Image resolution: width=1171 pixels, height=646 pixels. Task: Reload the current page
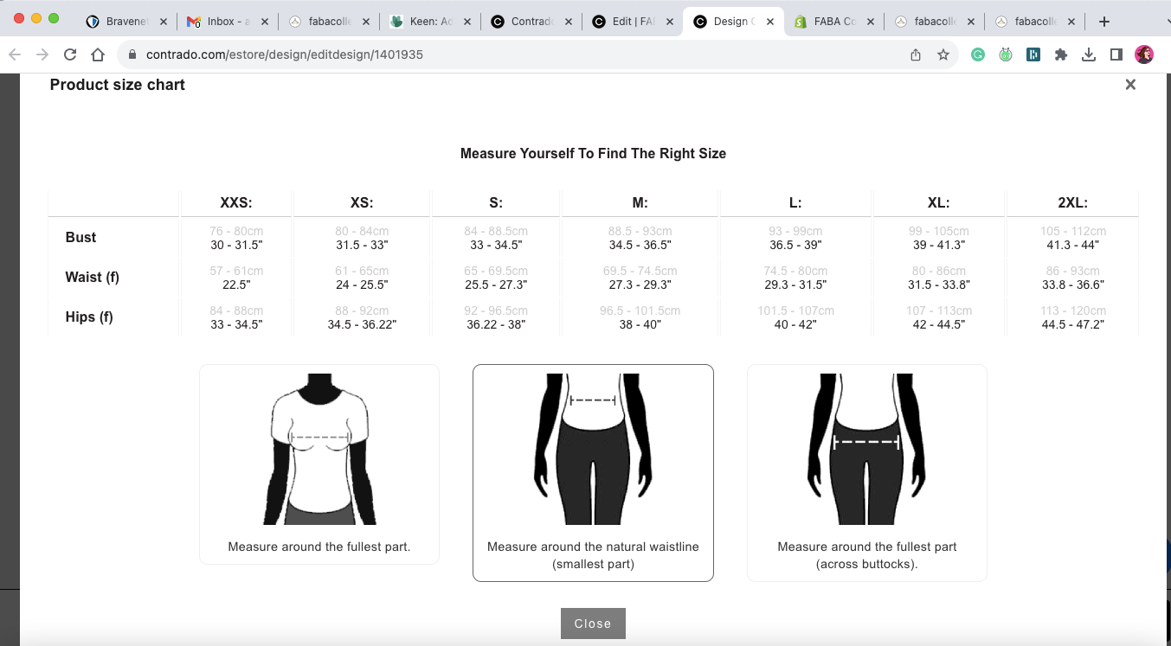click(x=70, y=54)
